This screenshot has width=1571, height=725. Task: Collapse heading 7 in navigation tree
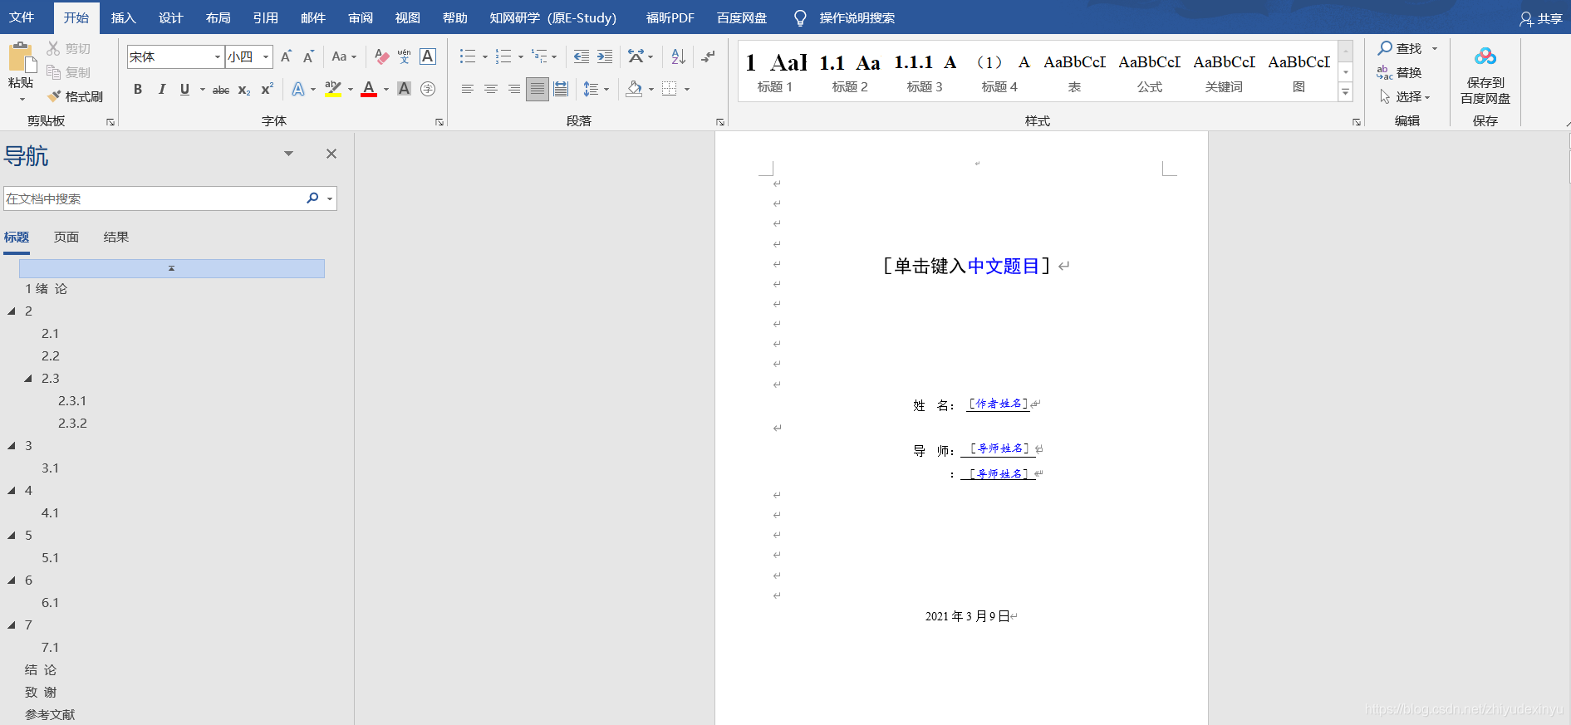pyautogui.click(x=12, y=625)
